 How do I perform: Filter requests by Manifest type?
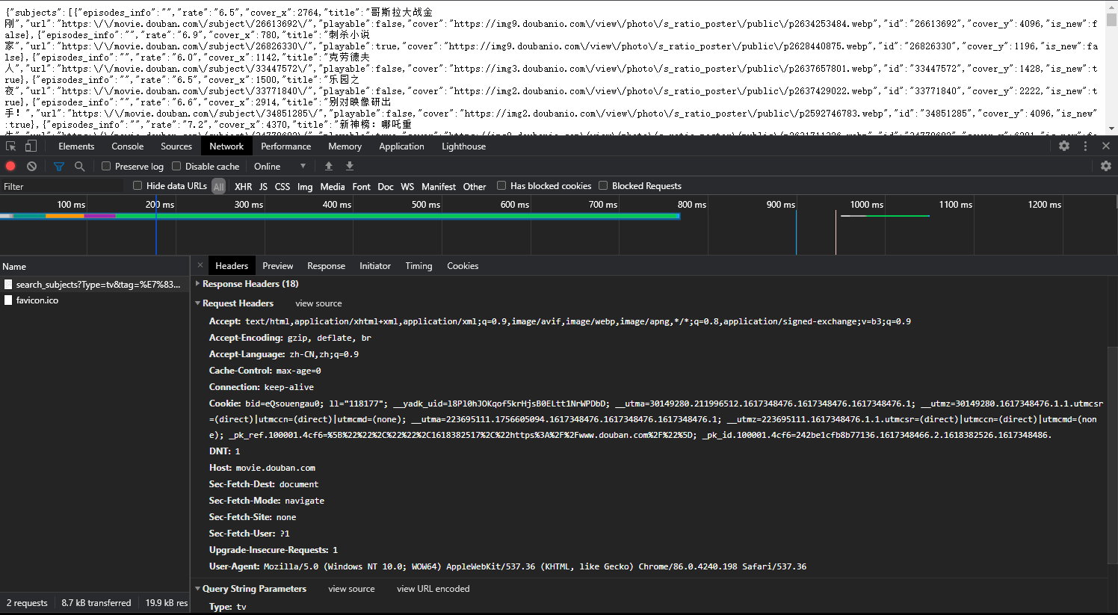pos(439,186)
